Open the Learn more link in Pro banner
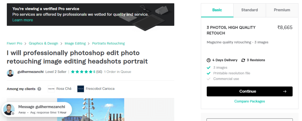302x121 pixels. point(22,20)
